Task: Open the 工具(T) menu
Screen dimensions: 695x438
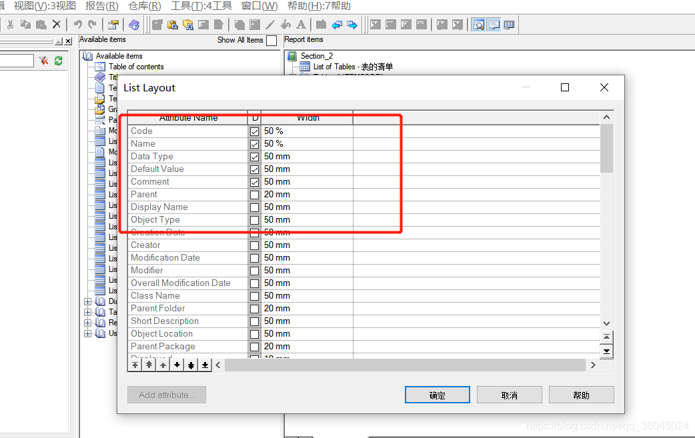Action: pos(201,6)
